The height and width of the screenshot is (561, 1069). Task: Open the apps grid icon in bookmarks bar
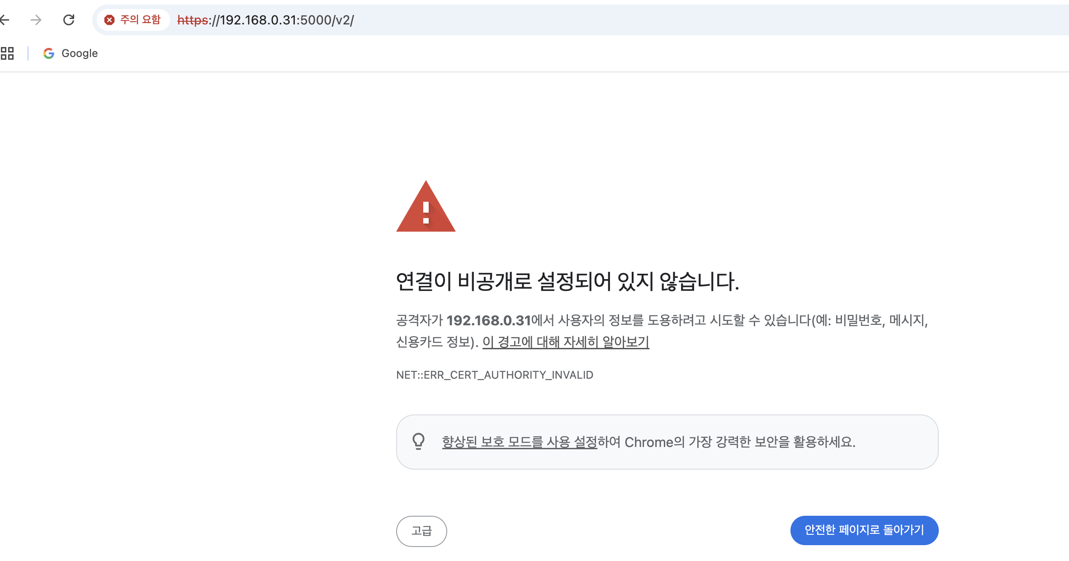pos(7,53)
